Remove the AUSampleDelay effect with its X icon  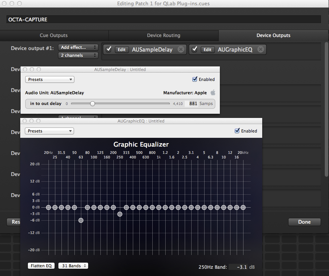pos(181,49)
